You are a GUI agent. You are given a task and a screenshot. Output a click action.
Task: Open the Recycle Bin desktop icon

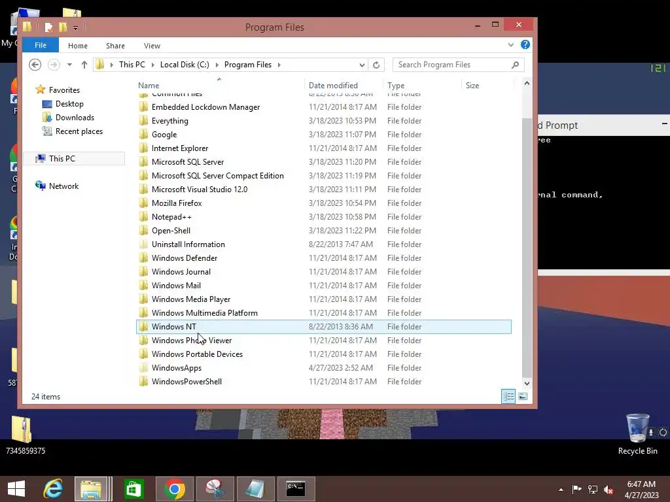pos(637,433)
